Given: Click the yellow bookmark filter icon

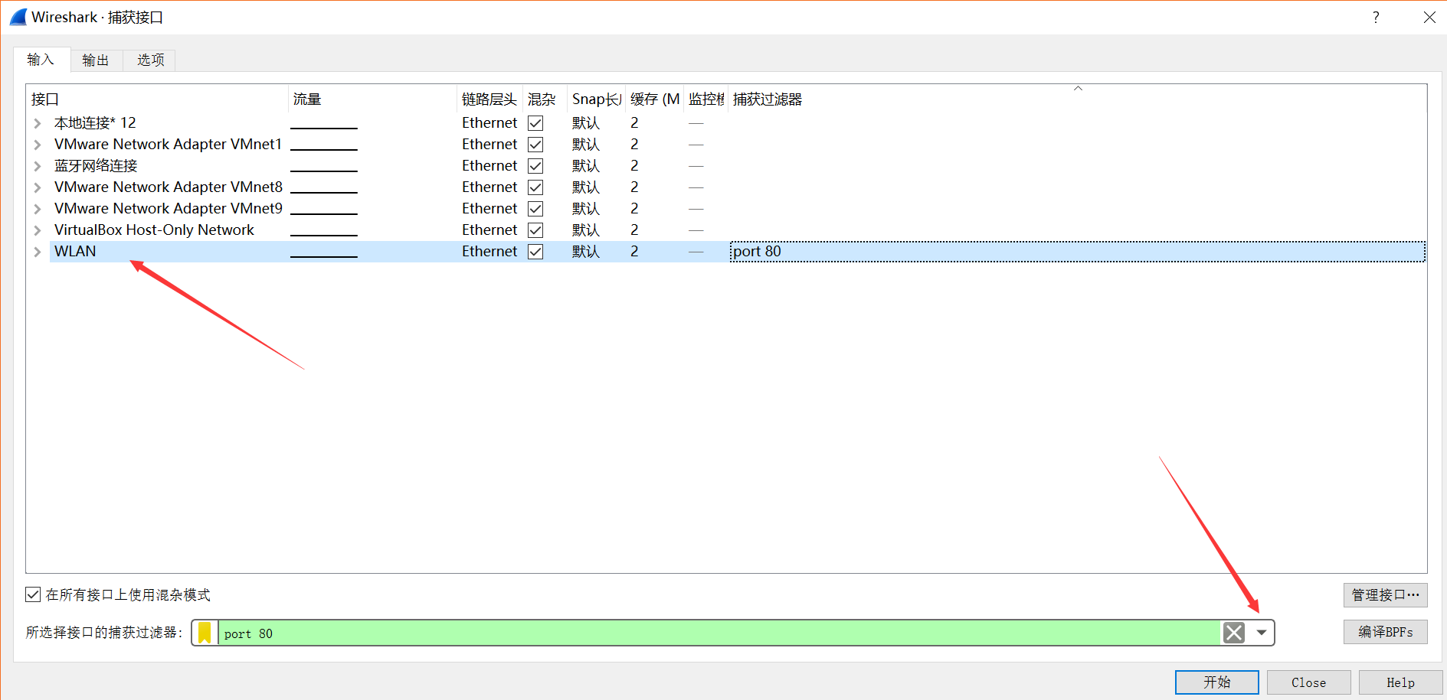Looking at the screenshot, I should [205, 633].
